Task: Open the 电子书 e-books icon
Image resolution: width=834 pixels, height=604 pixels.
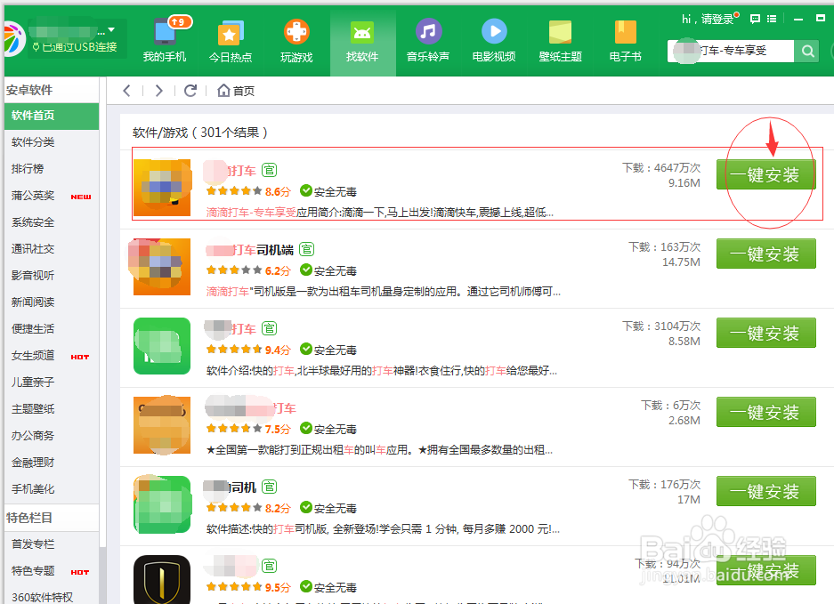Action: [625, 33]
